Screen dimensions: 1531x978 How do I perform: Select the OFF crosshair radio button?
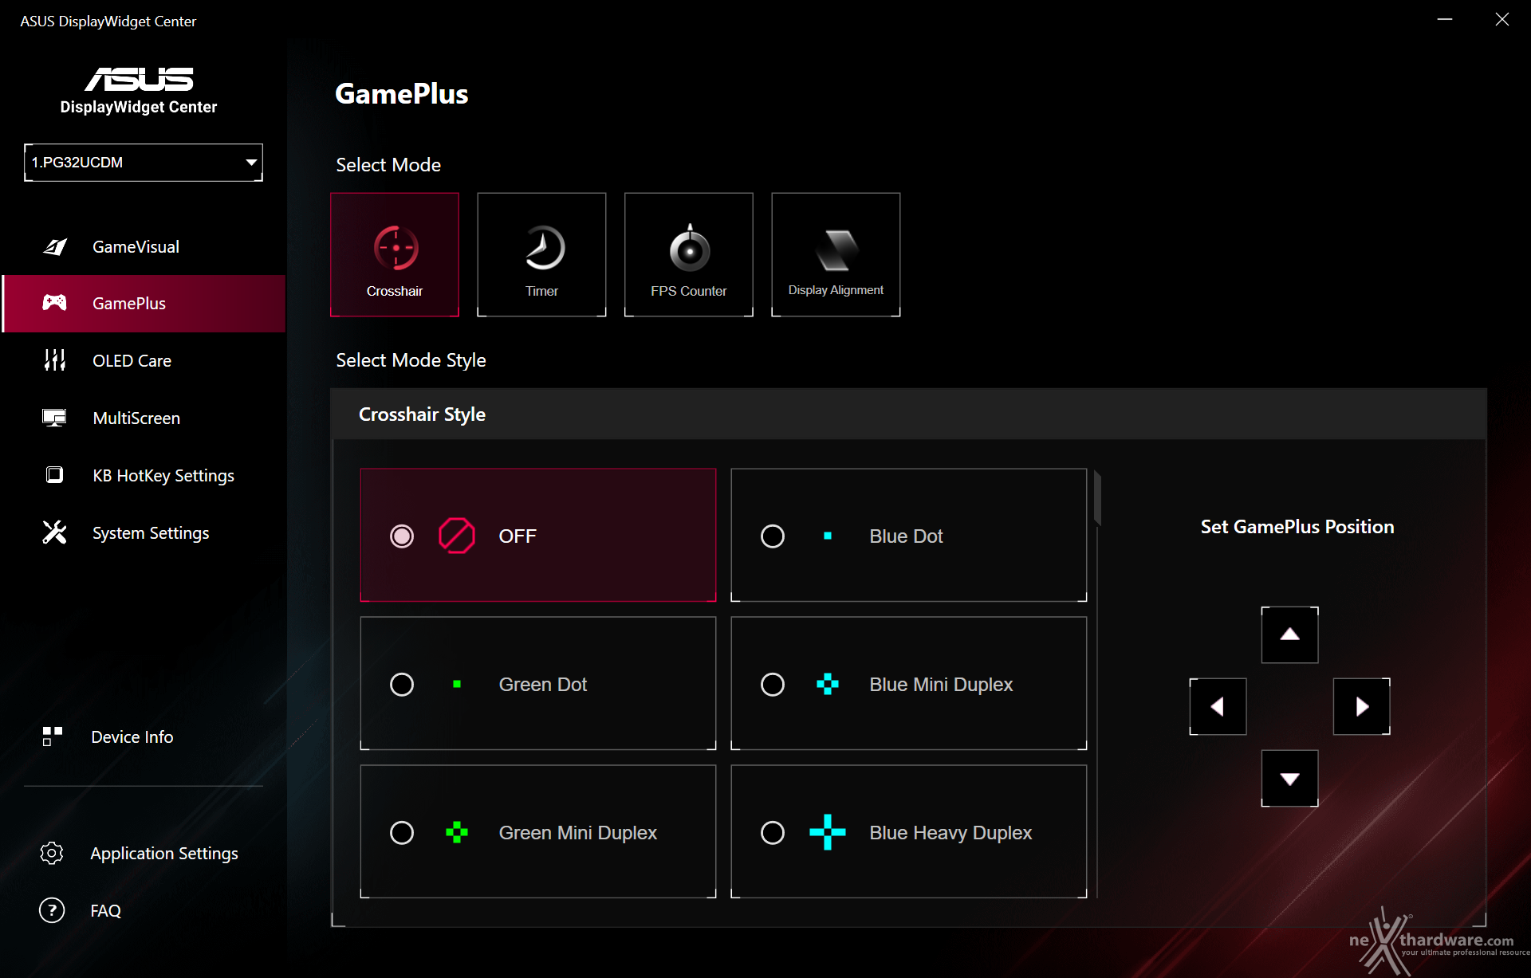[402, 536]
